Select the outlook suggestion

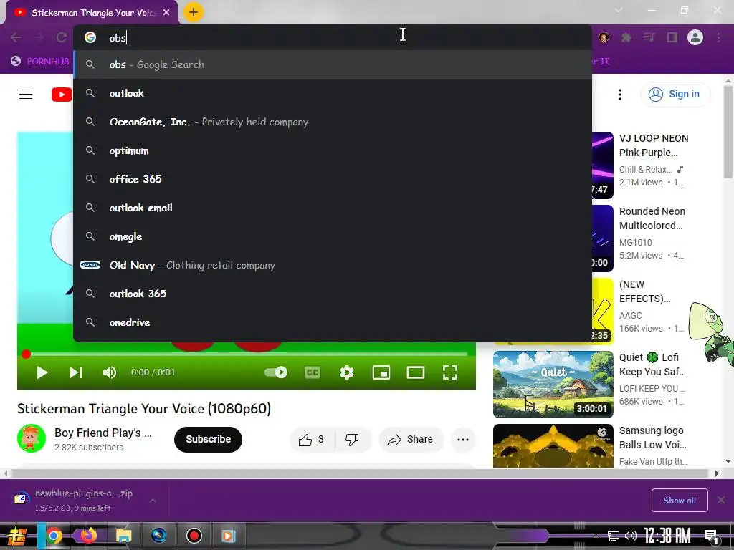[x=333, y=93]
